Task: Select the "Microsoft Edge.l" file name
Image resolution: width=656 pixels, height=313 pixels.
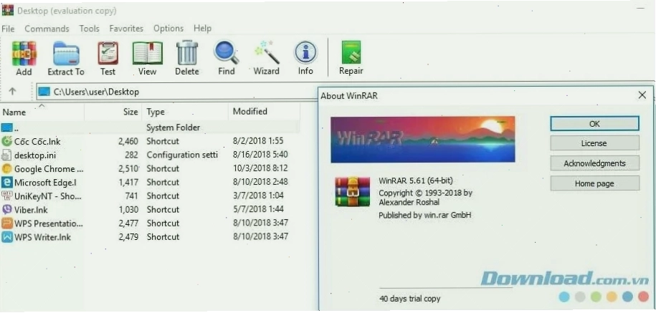Action: pyautogui.click(x=45, y=183)
